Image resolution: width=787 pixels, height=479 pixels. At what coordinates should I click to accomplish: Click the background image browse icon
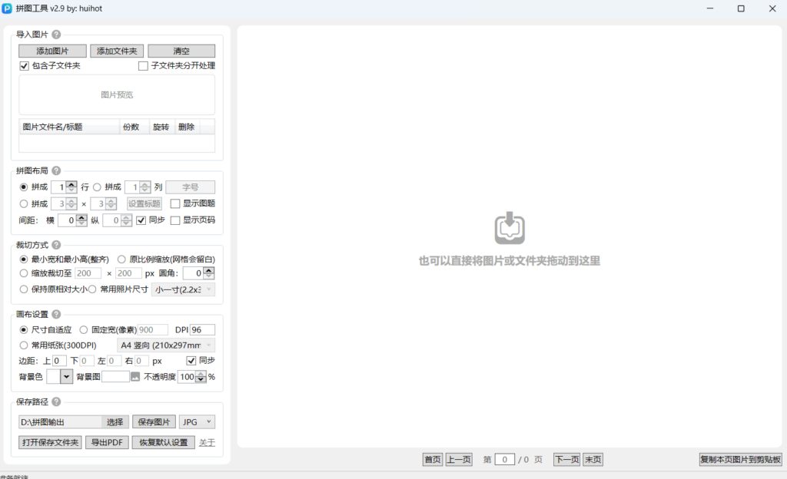point(135,377)
